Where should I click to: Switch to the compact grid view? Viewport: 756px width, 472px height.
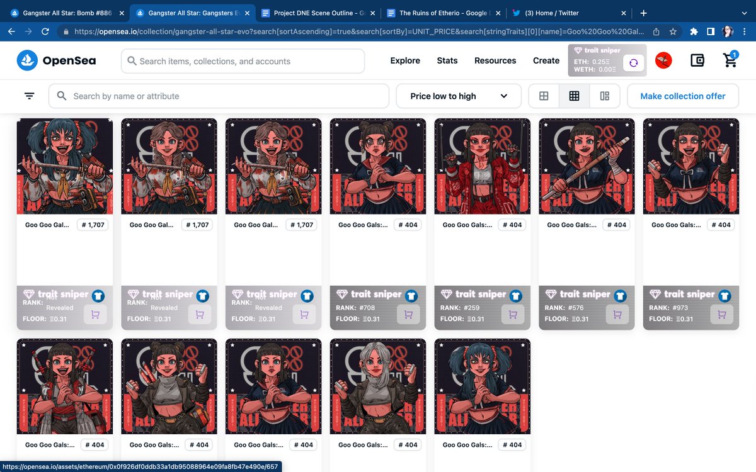point(574,96)
